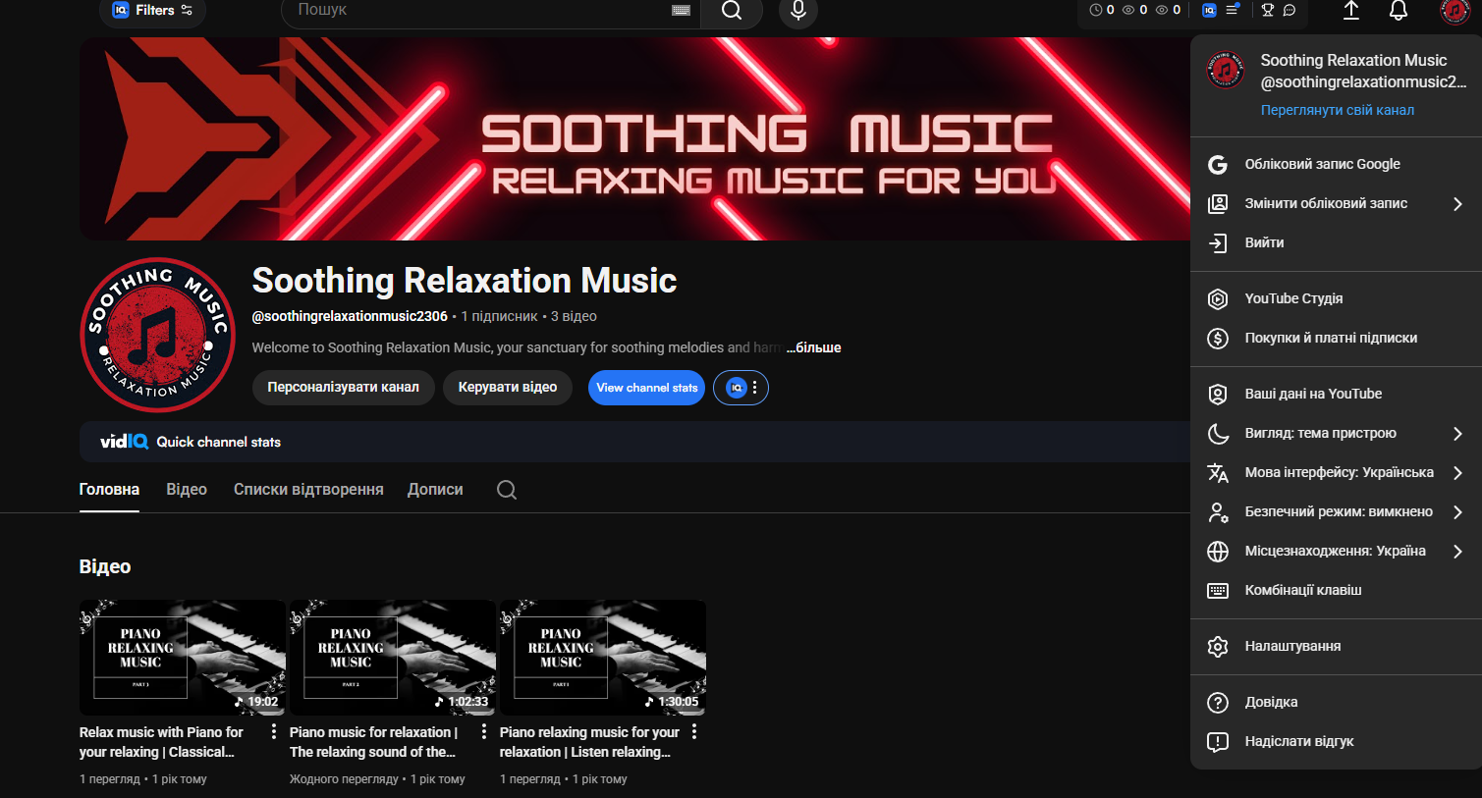Open YouTube Студія from the menu

click(1293, 298)
